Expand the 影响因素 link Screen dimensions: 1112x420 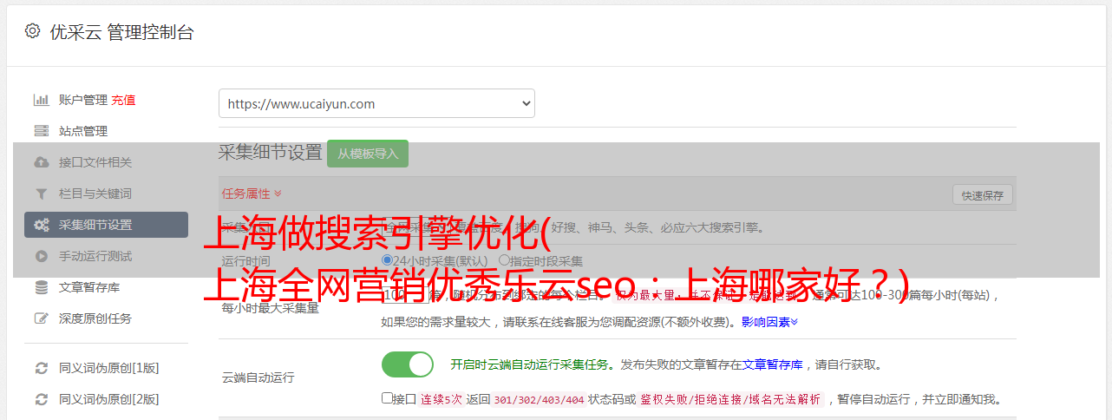(x=769, y=322)
